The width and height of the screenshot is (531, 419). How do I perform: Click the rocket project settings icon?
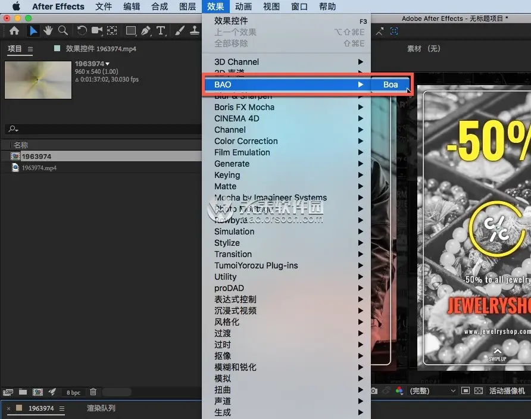(52, 392)
